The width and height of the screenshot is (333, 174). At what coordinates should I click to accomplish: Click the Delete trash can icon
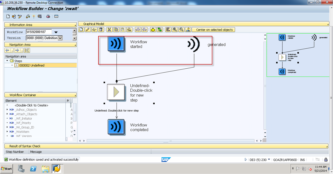(101, 30)
